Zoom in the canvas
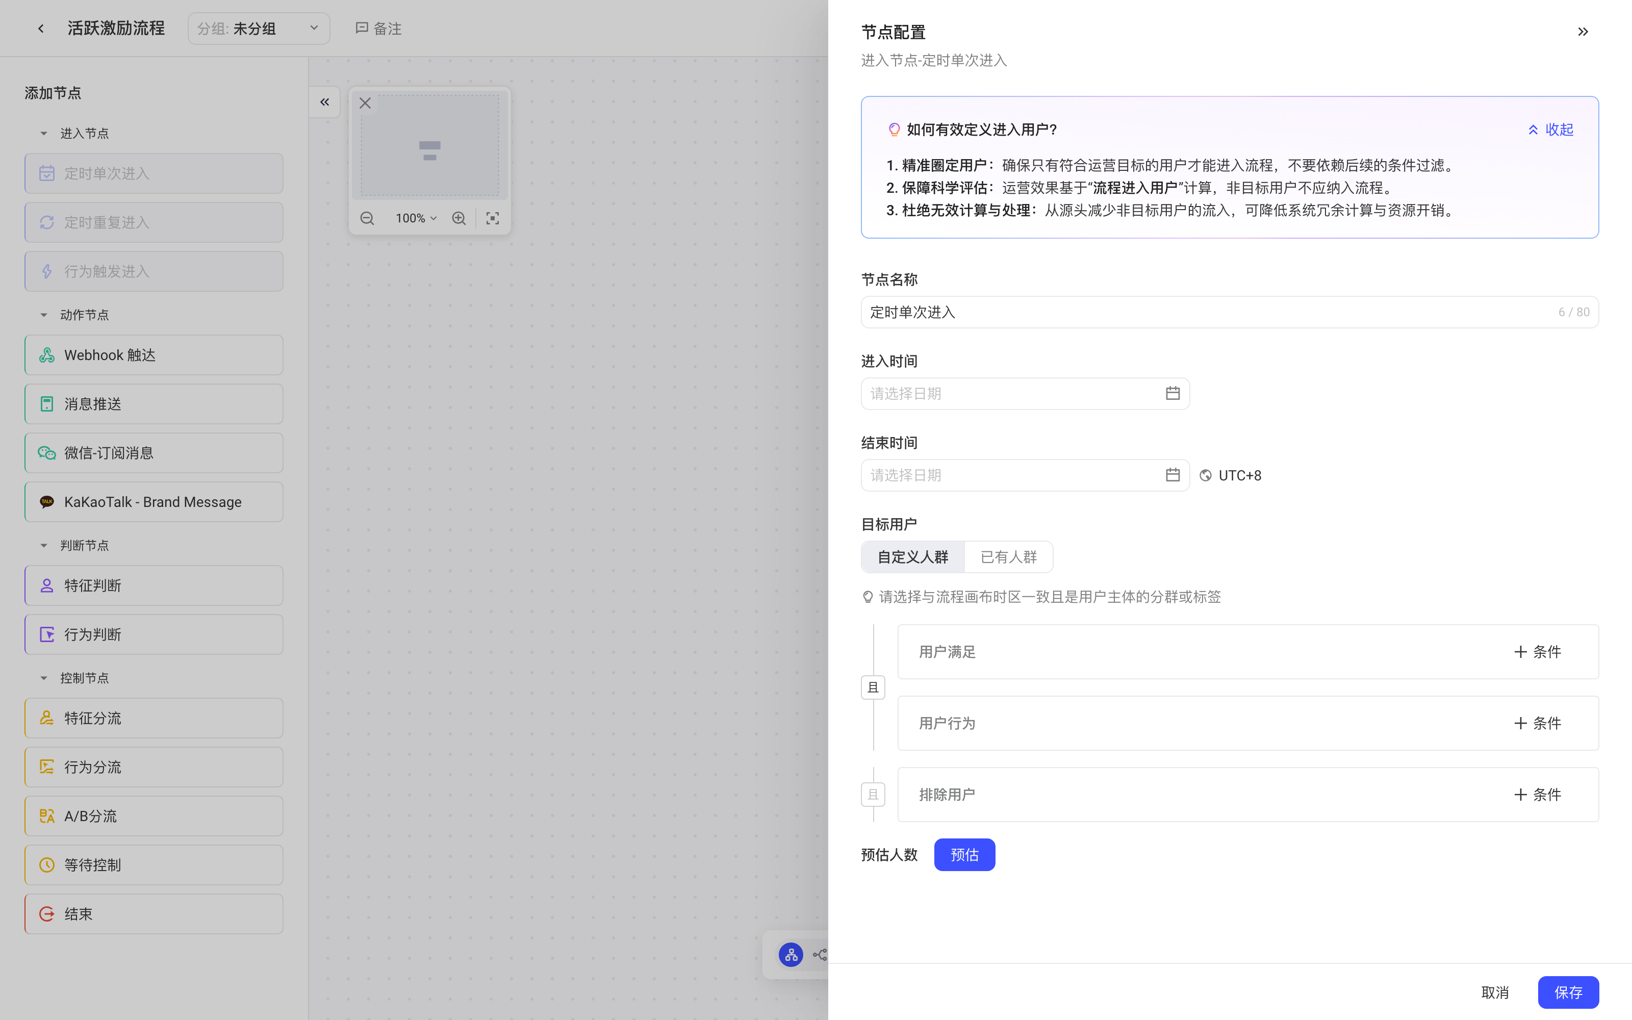The height and width of the screenshot is (1020, 1632). [x=458, y=218]
